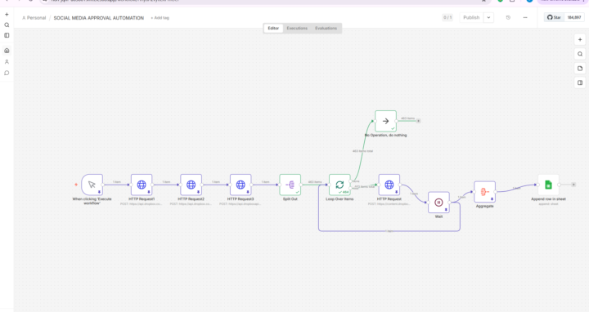Add a node after Append row in sheet
589x312 pixels.
pos(573,185)
